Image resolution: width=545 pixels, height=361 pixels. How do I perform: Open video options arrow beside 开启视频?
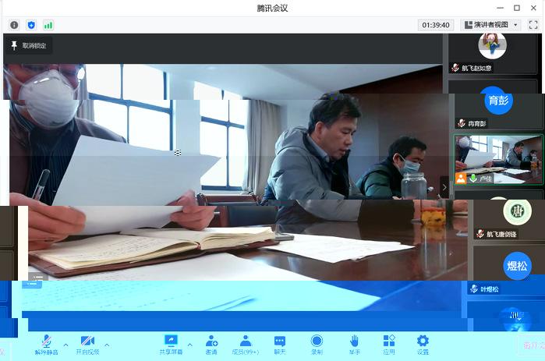(107, 344)
